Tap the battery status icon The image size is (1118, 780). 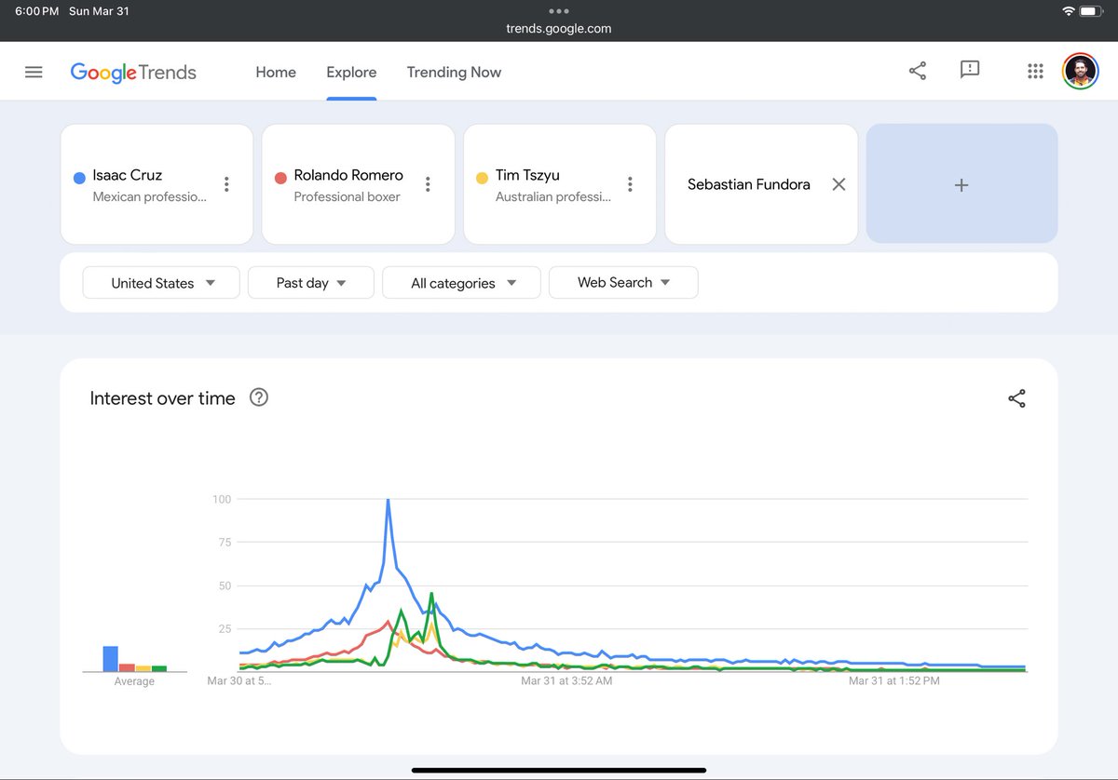point(1091,11)
